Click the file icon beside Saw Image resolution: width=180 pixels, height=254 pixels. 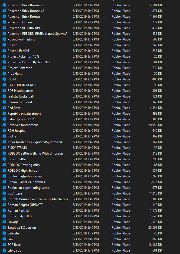tap(4, 239)
